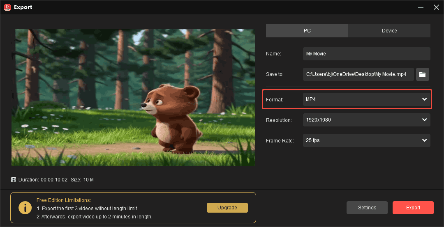Screen dimensions: 444x227
Task: Open the Resolution dropdown showing 1920x1080
Action: [x=366, y=120]
